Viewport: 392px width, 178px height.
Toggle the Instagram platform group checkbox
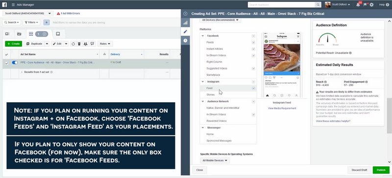pos(253,82)
